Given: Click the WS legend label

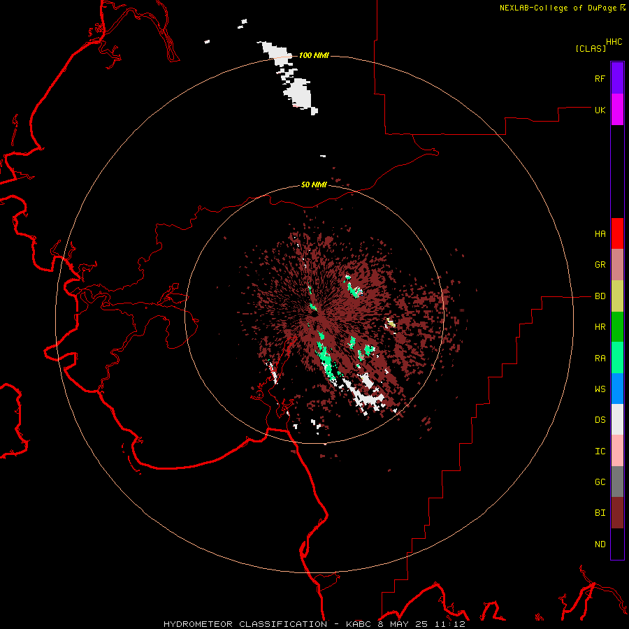Looking at the screenshot, I should pos(600,389).
